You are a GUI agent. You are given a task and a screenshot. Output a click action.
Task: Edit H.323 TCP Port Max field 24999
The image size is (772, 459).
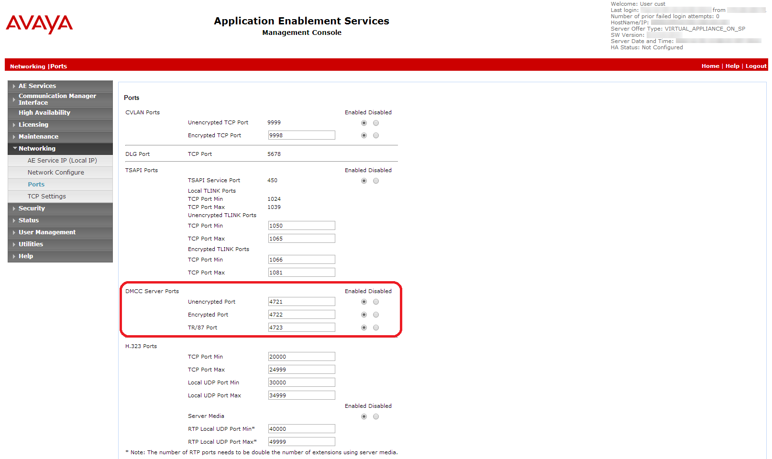(301, 370)
